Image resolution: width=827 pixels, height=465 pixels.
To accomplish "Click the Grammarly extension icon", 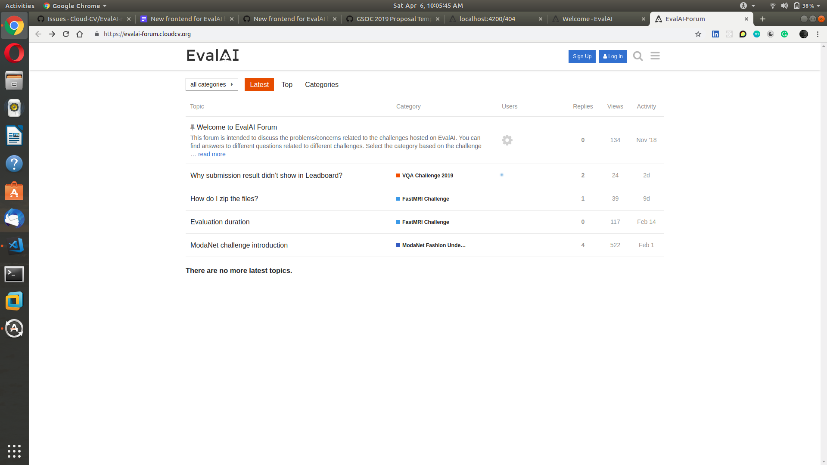I will tap(784, 34).
